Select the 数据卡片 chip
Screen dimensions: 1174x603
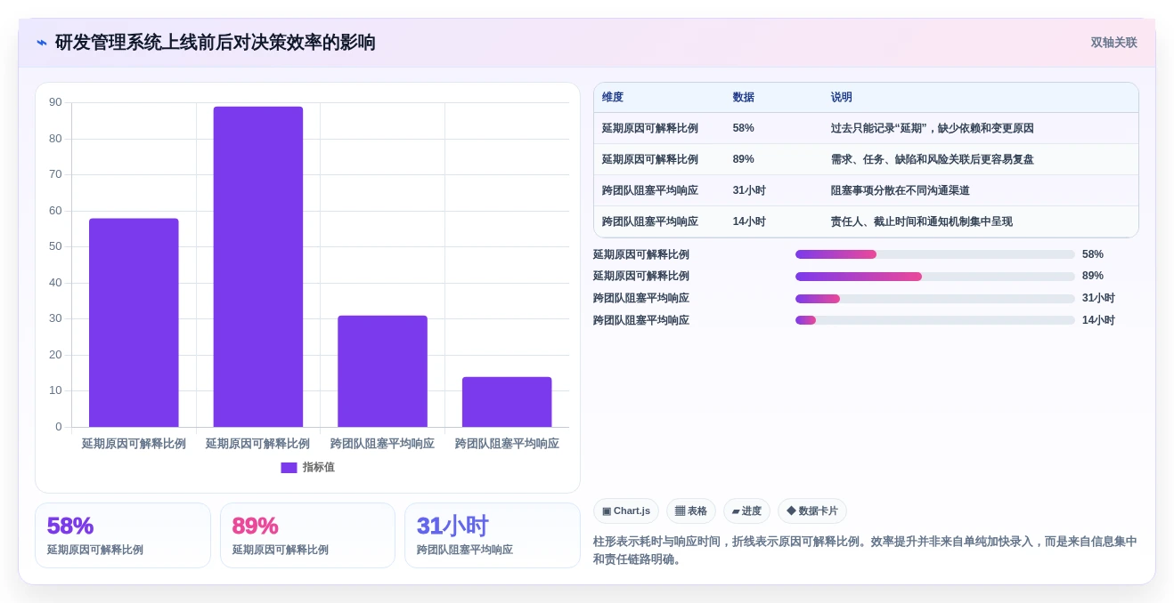[812, 511]
